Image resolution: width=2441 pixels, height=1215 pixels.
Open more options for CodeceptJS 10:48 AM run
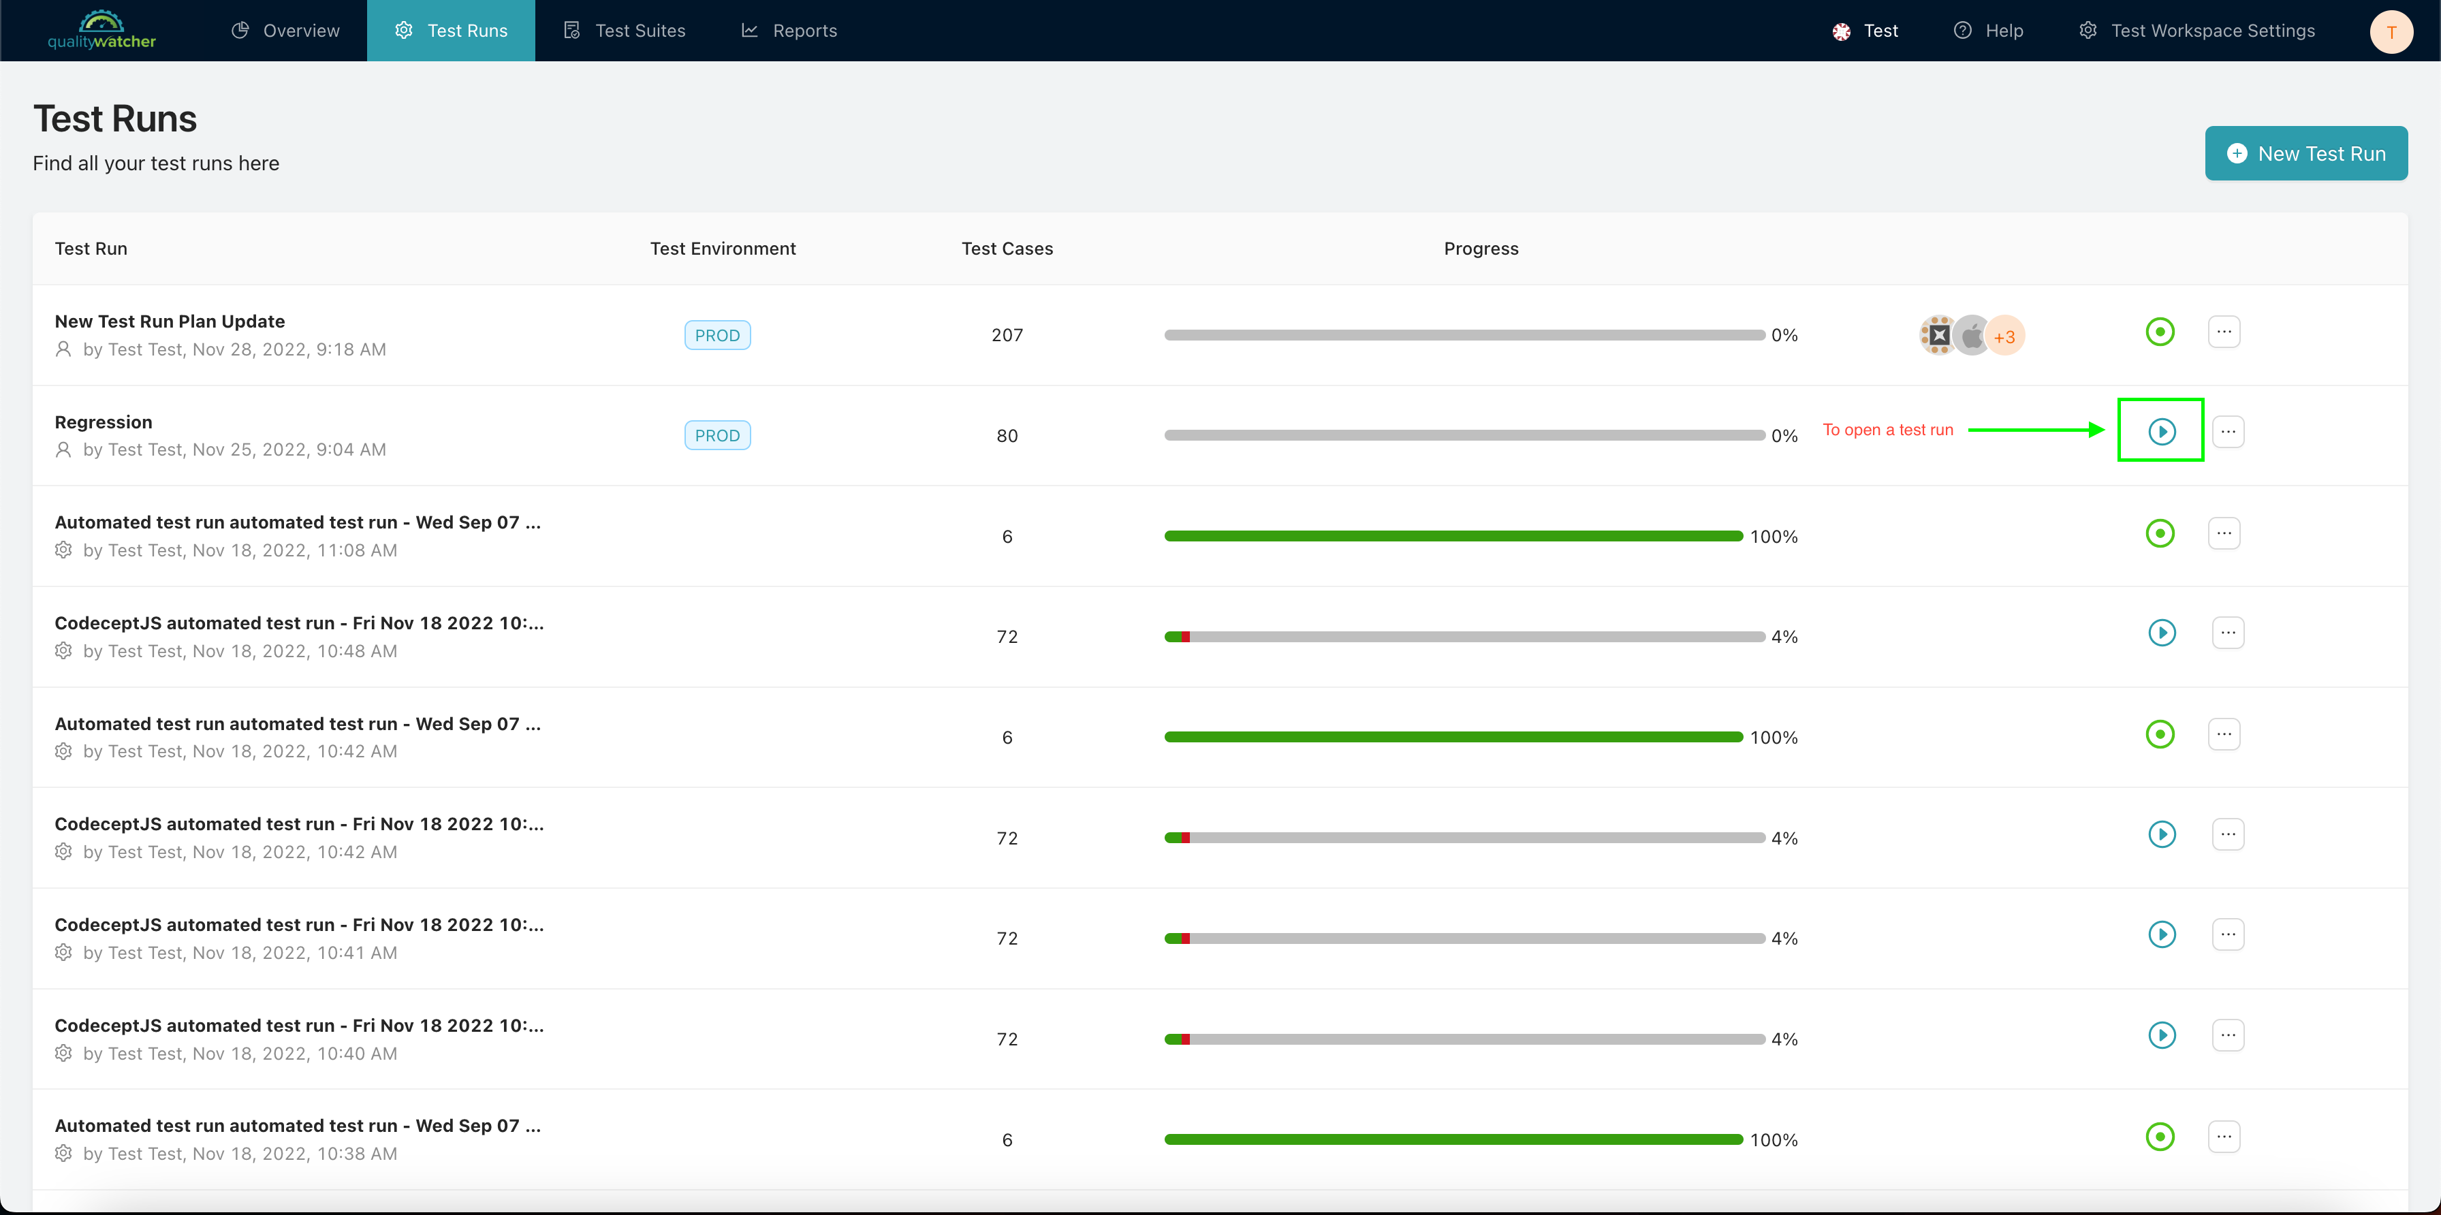tap(2228, 632)
